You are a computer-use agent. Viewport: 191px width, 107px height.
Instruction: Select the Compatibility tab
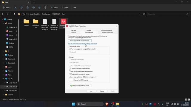pyautogui.click(x=89, y=32)
